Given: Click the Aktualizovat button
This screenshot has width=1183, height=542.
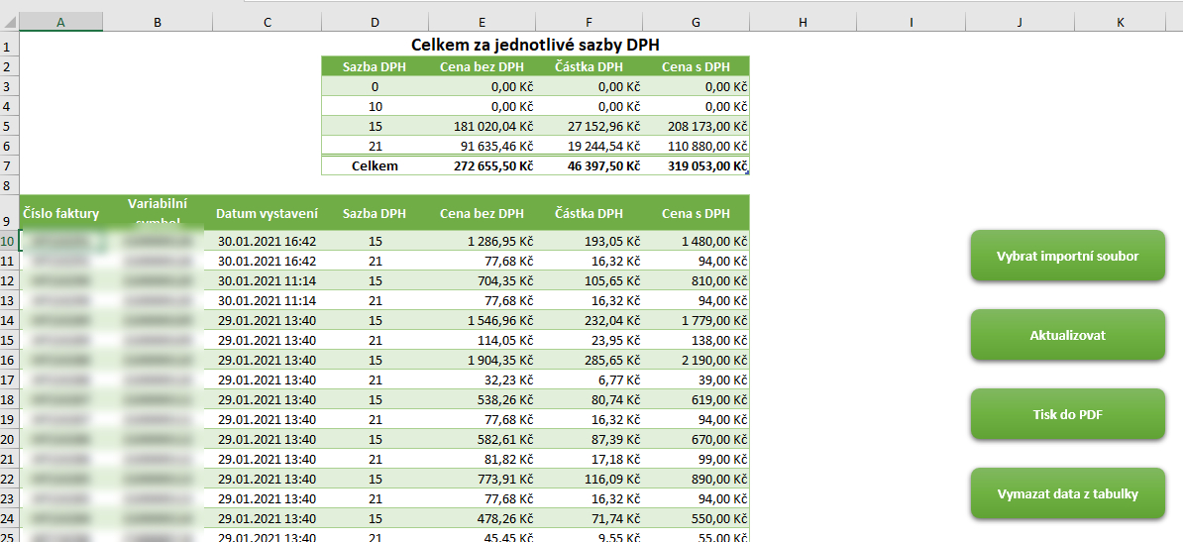Looking at the screenshot, I should pyautogui.click(x=1067, y=334).
